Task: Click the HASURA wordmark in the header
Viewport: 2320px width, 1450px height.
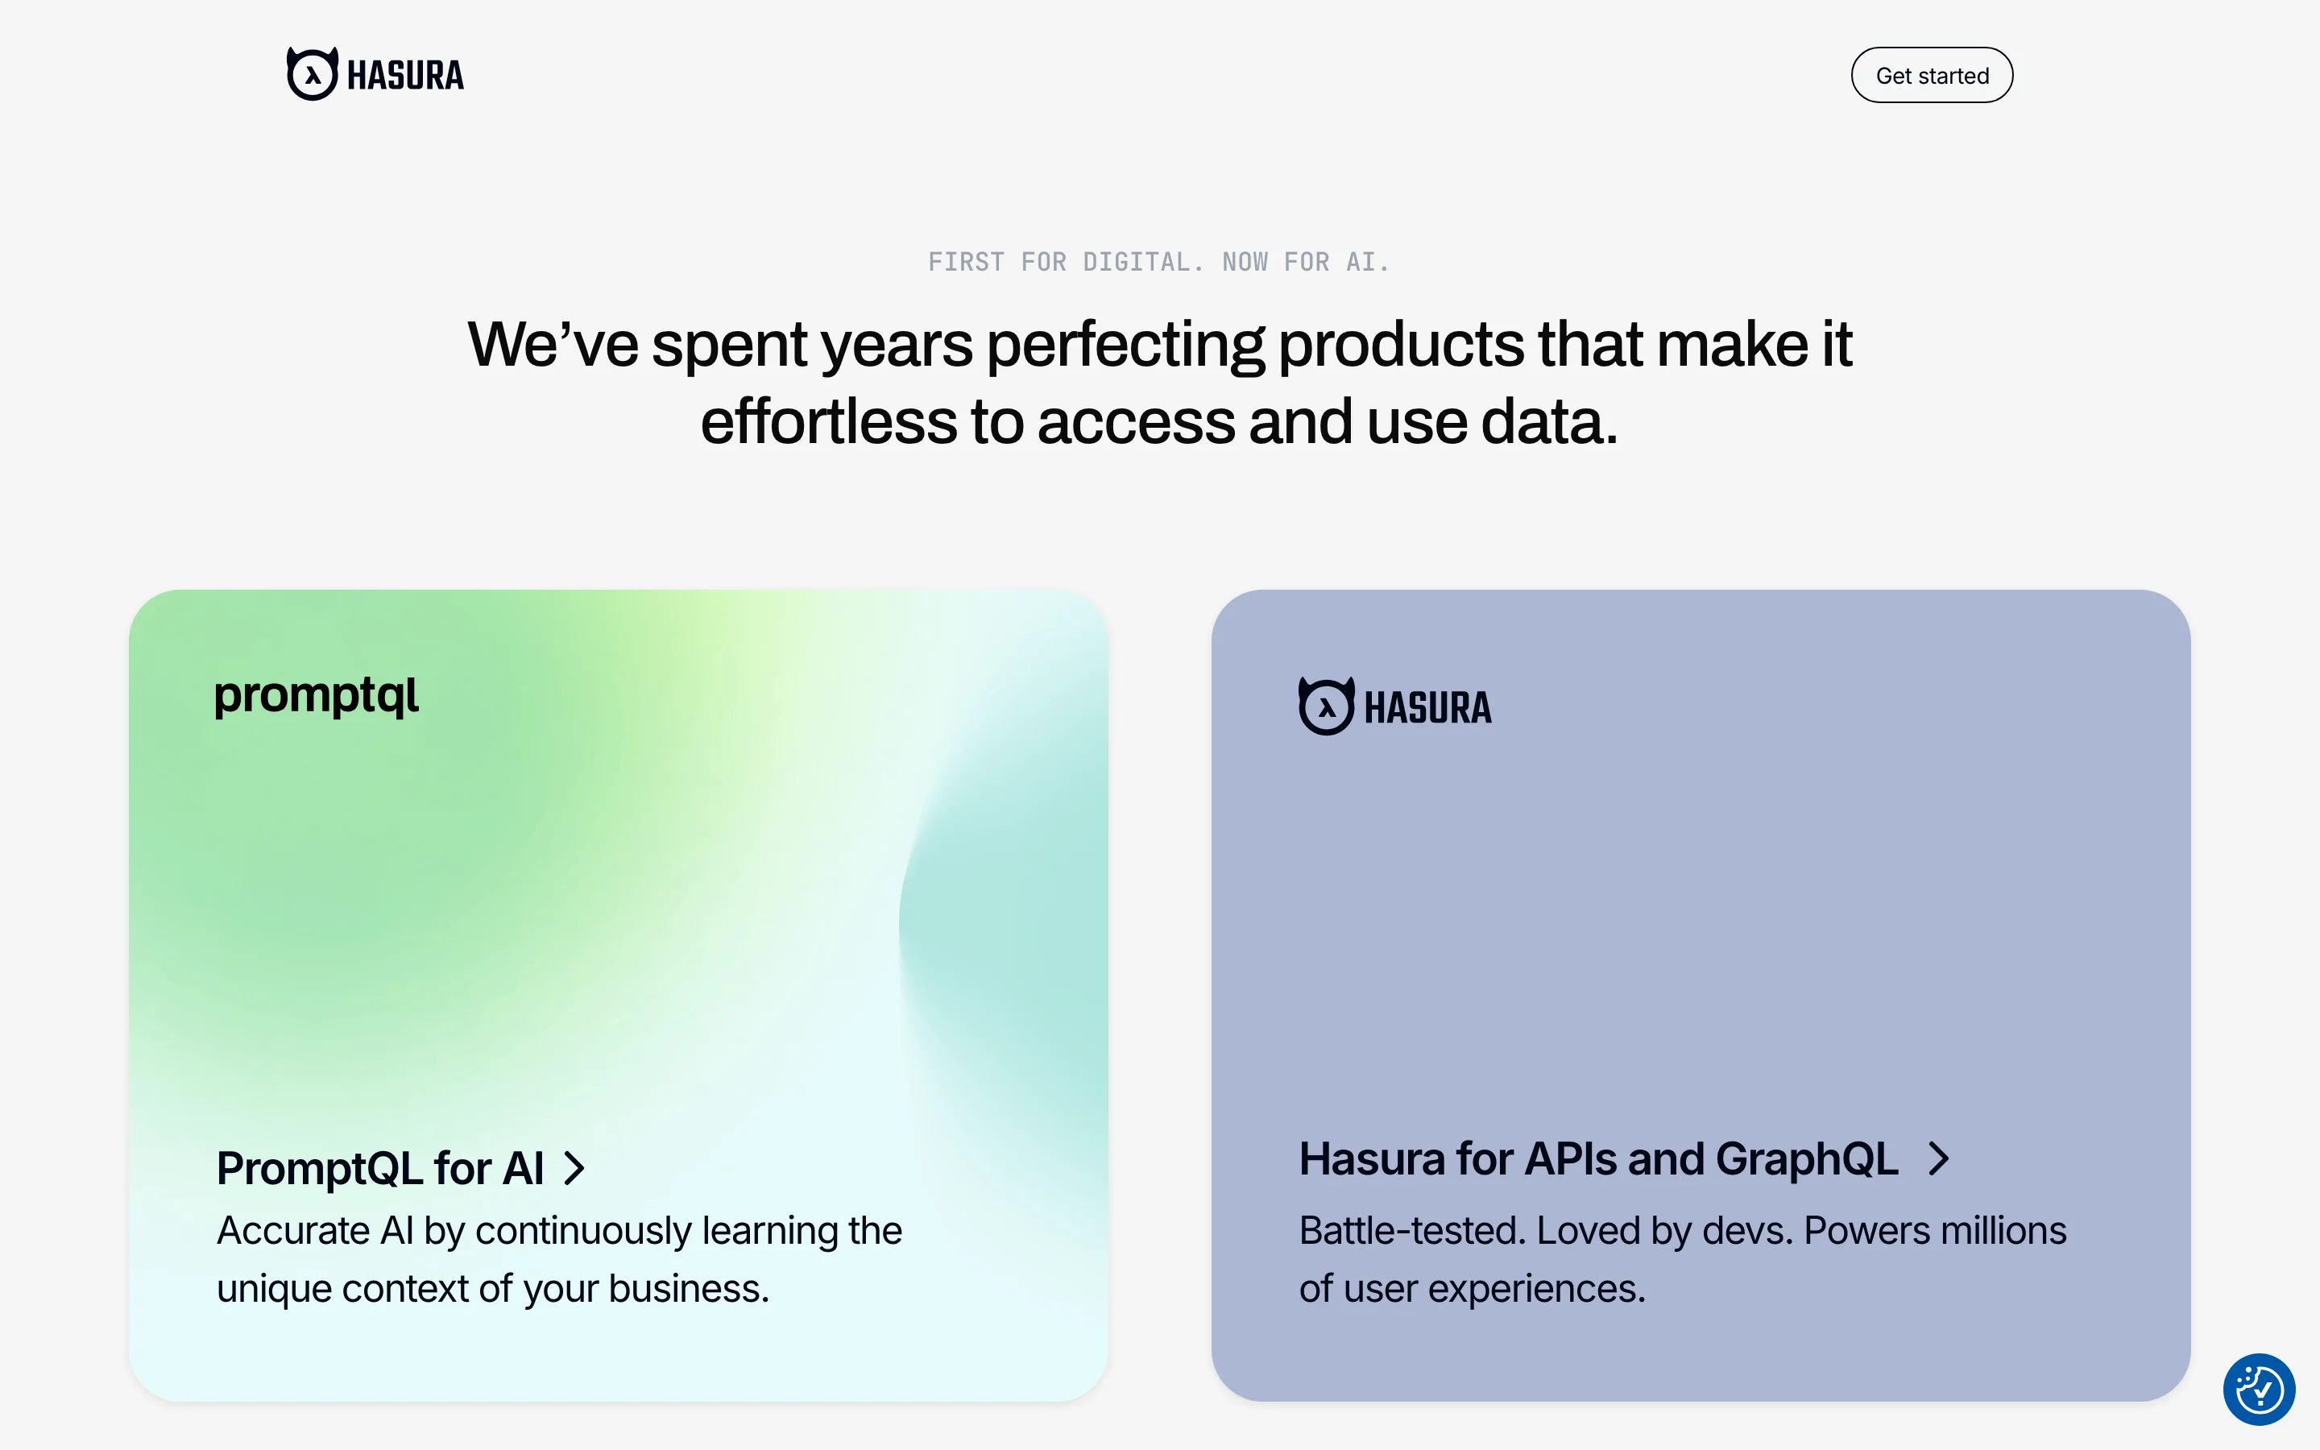Action: 404,76
